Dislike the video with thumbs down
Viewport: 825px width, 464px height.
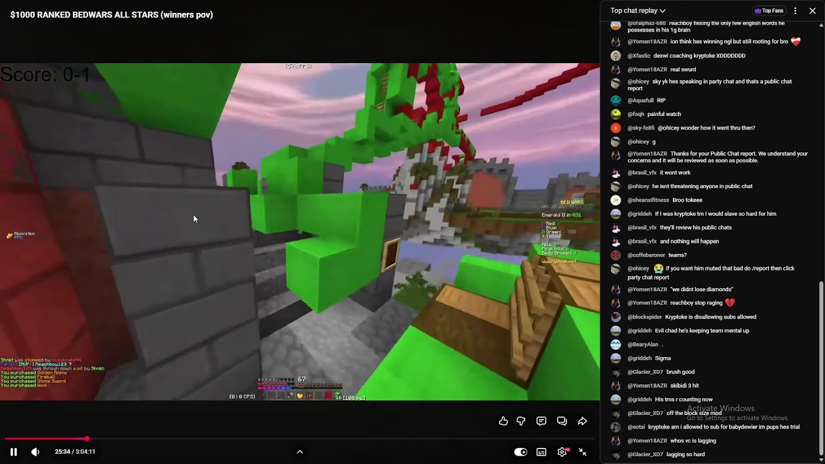pyautogui.click(x=521, y=421)
